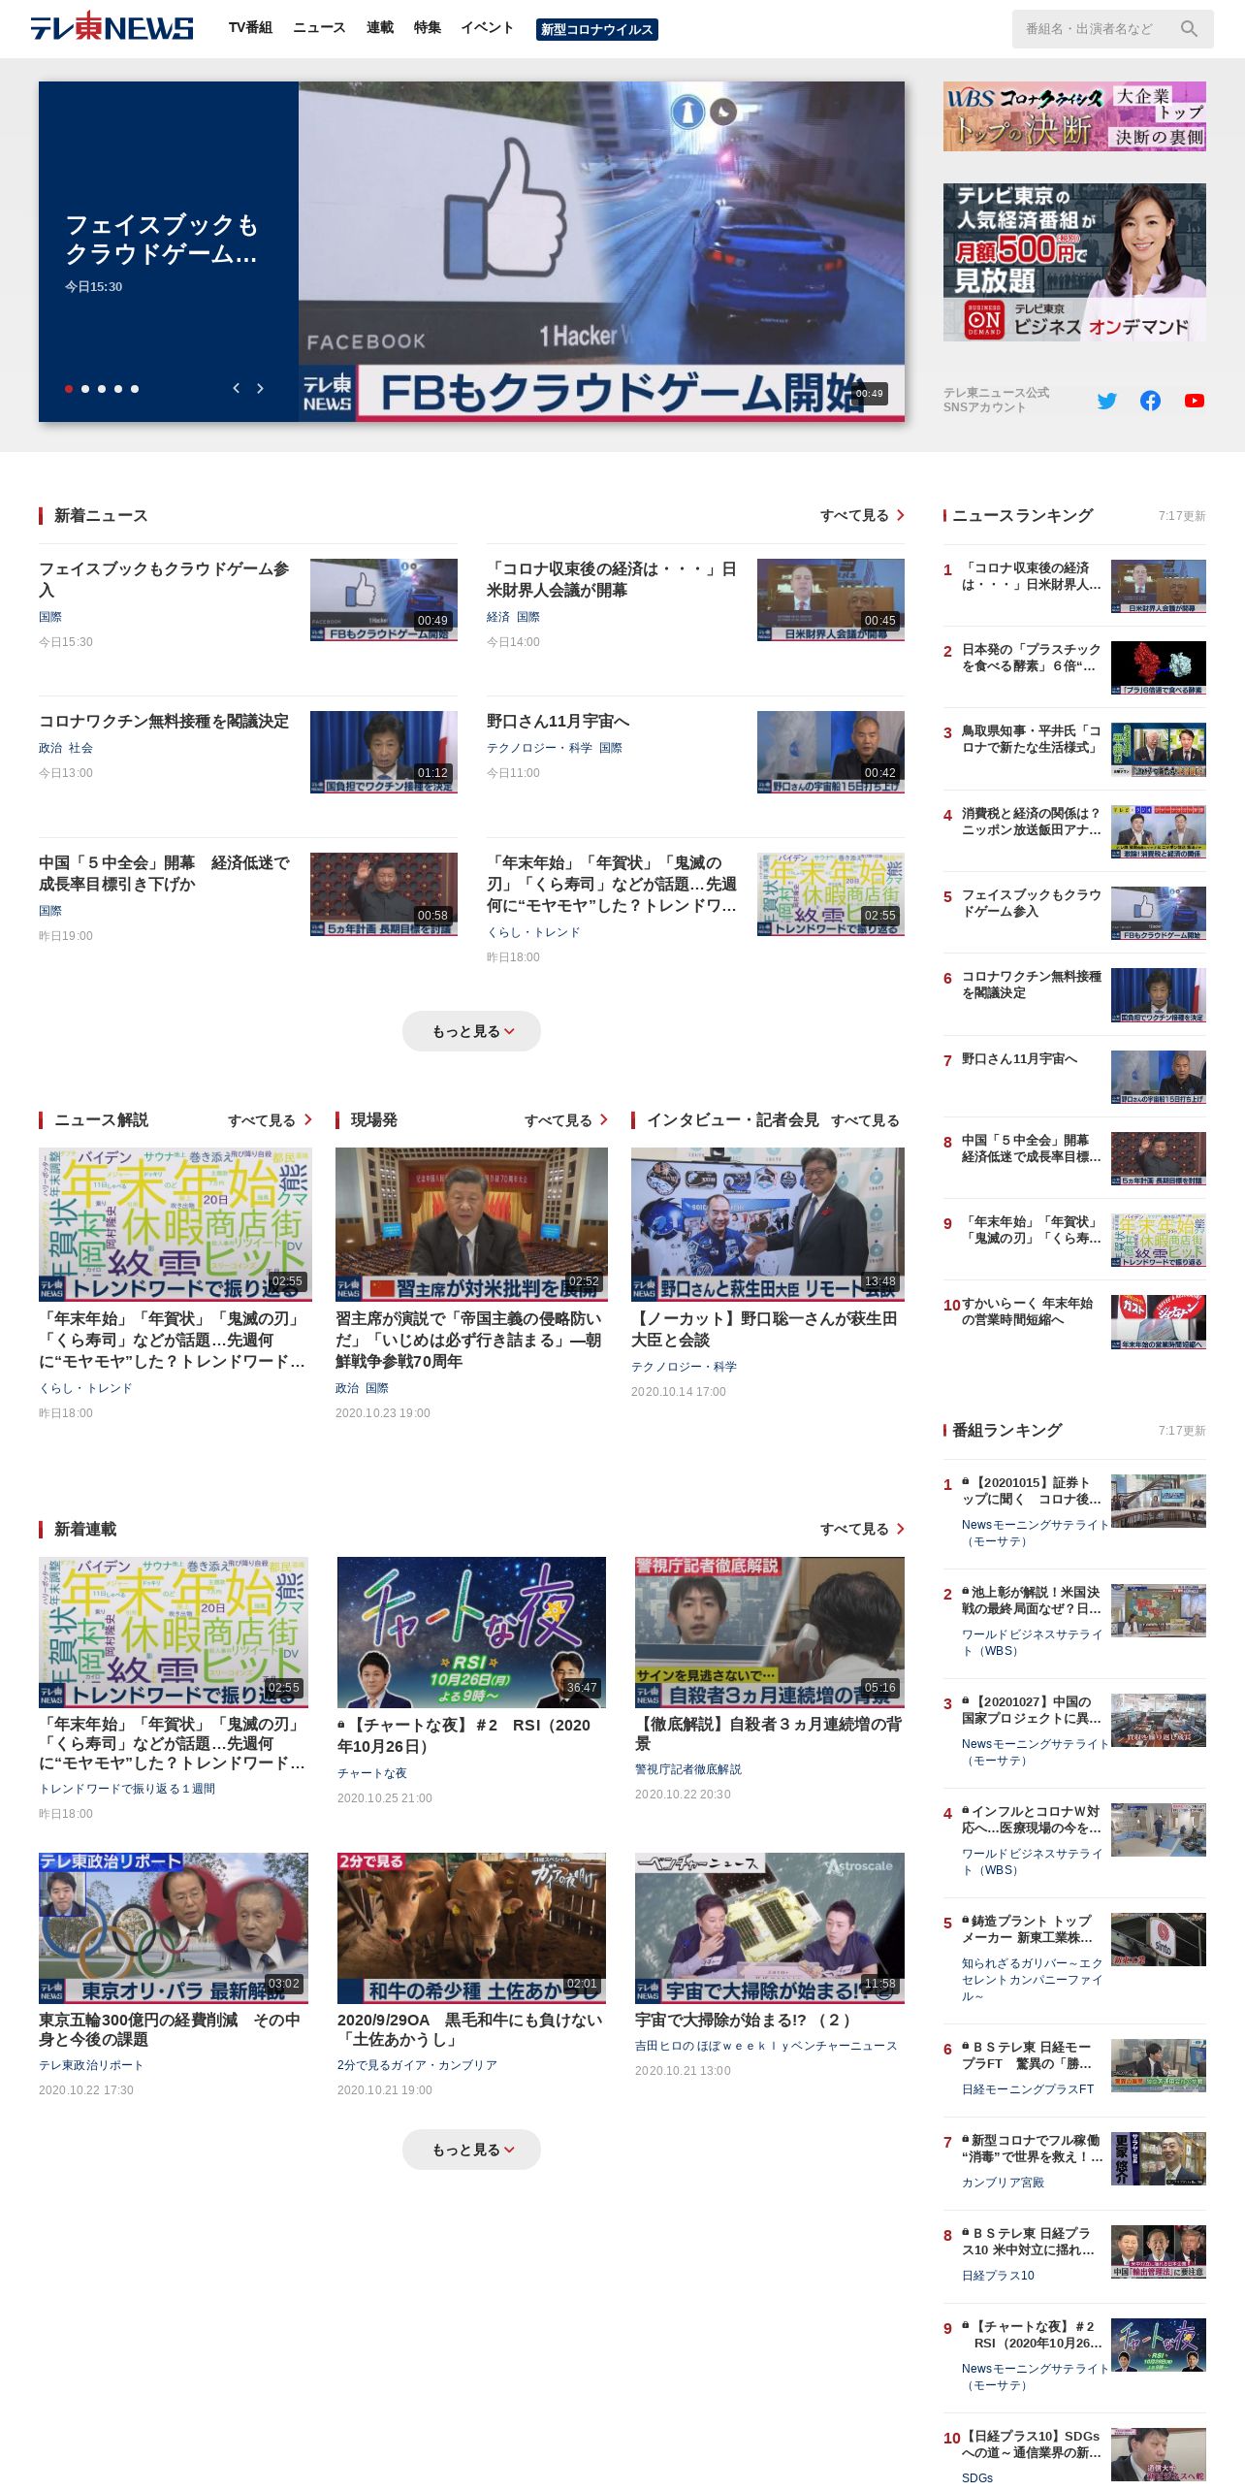This screenshot has height=2491, width=1245.
Task: Open 野口聡一さんが萩生田大臣と会談 article
Action: [x=766, y=1329]
